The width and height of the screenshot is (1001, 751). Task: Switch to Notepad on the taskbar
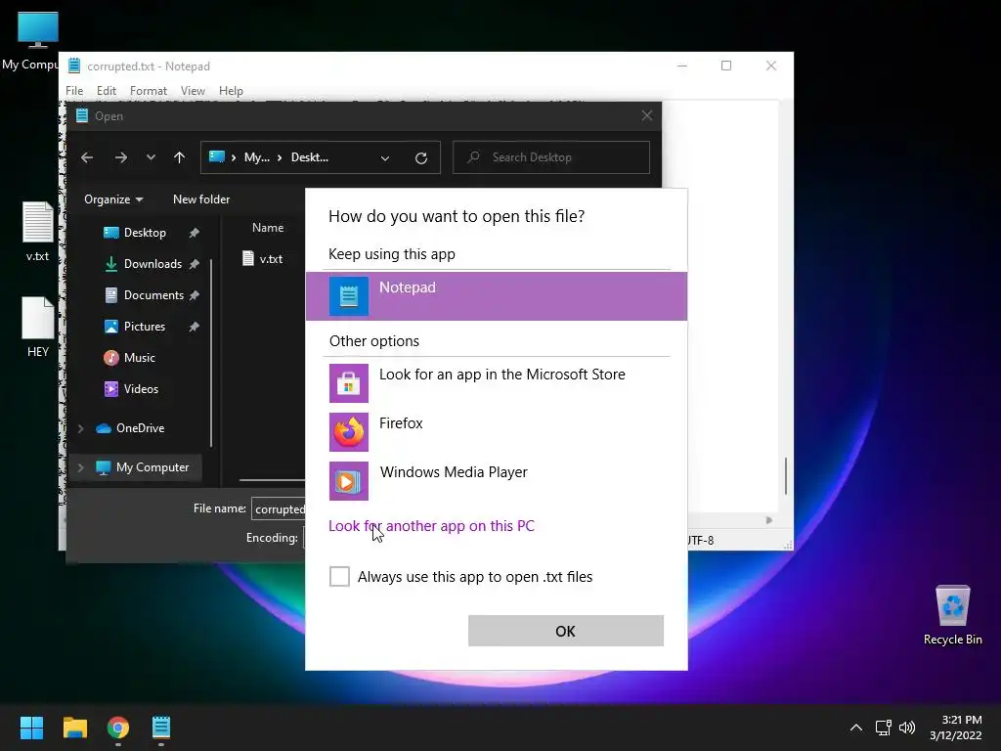point(161,728)
